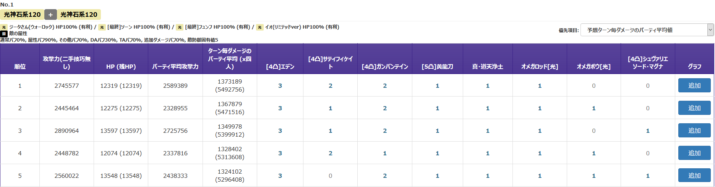This screenshot has height=187, width=715.
Task: Click the 順位 column header
Action: click(x=20, y=66)
